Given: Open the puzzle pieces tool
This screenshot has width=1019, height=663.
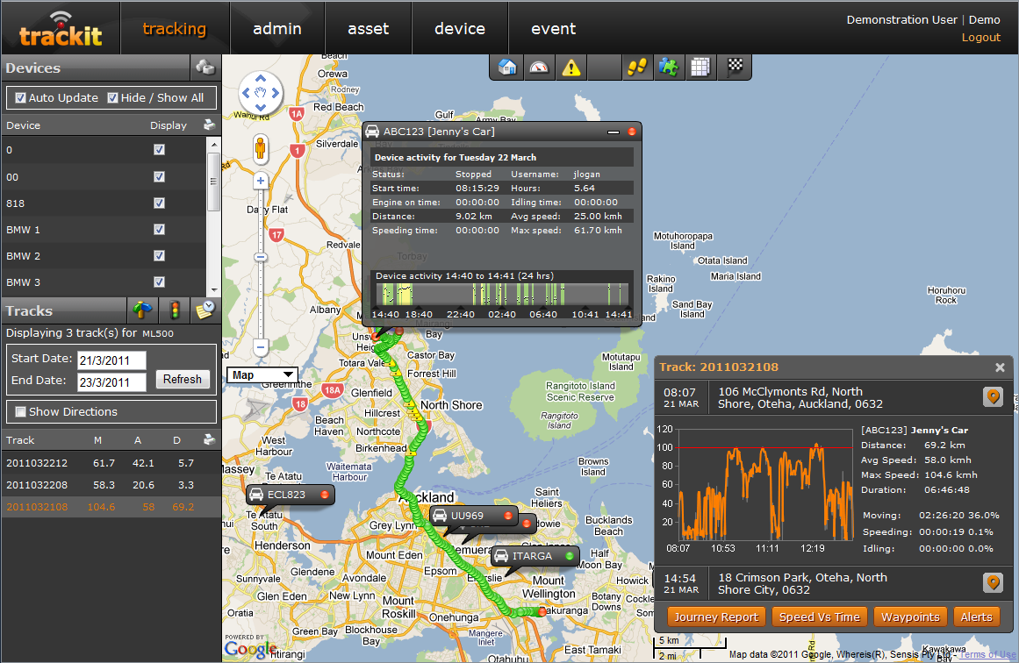Looking at the screenshot, I should pos(668,67).
